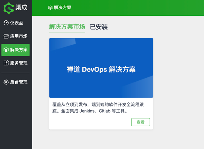Viewport: 204px width, 149px height.
Task: Go to 应用市场 in the sidebar
Action: pos(19,36)
